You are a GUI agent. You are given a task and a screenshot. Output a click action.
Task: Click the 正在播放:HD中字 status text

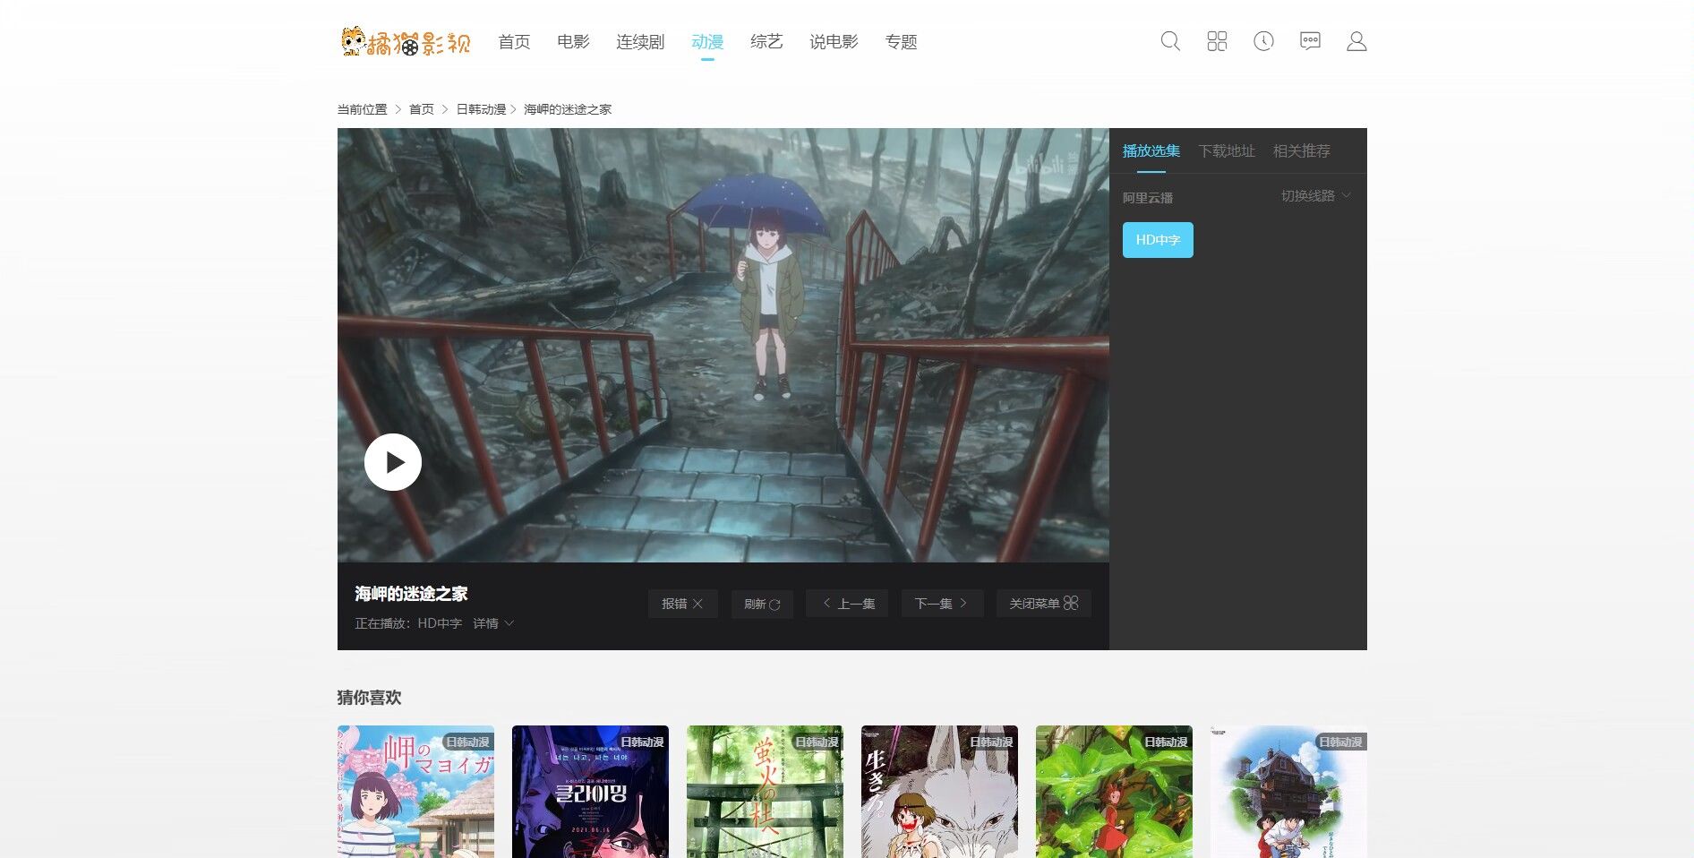click(x=408, y=623)
